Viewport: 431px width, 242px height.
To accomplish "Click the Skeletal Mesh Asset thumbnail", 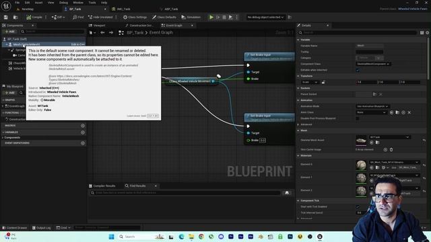I will pos(361,140).
